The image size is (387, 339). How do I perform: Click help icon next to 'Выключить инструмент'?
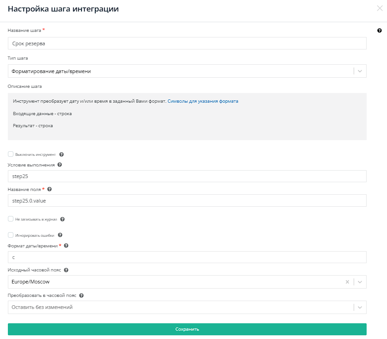62,154
